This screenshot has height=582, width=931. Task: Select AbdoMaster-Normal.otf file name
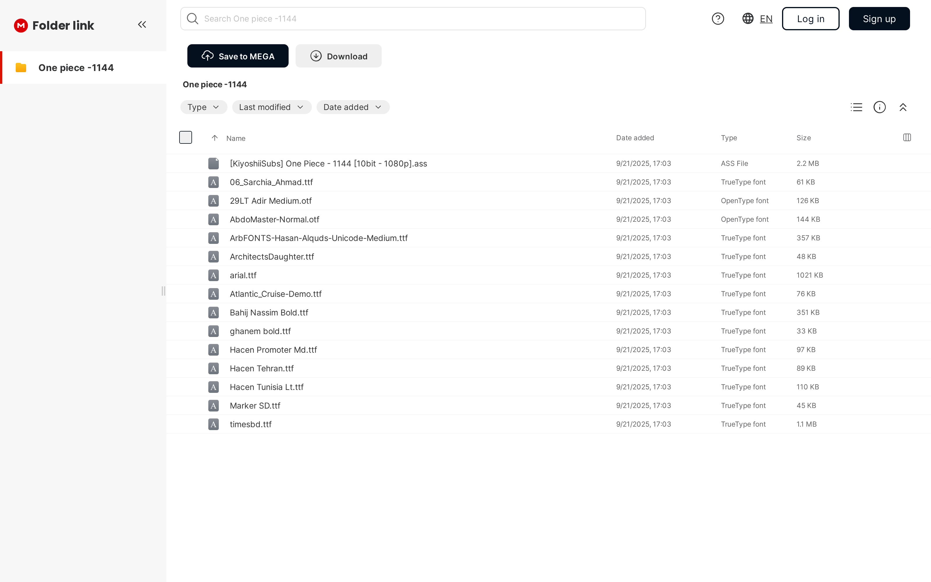coord(274,219)
